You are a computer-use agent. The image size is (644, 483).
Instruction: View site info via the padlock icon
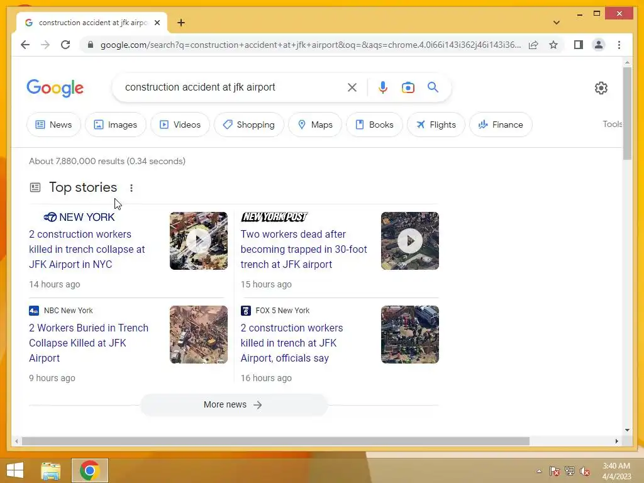click(x=91, y=45)
